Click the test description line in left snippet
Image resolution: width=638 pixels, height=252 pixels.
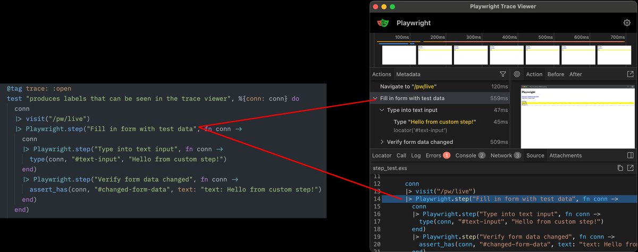coord(153,99)
